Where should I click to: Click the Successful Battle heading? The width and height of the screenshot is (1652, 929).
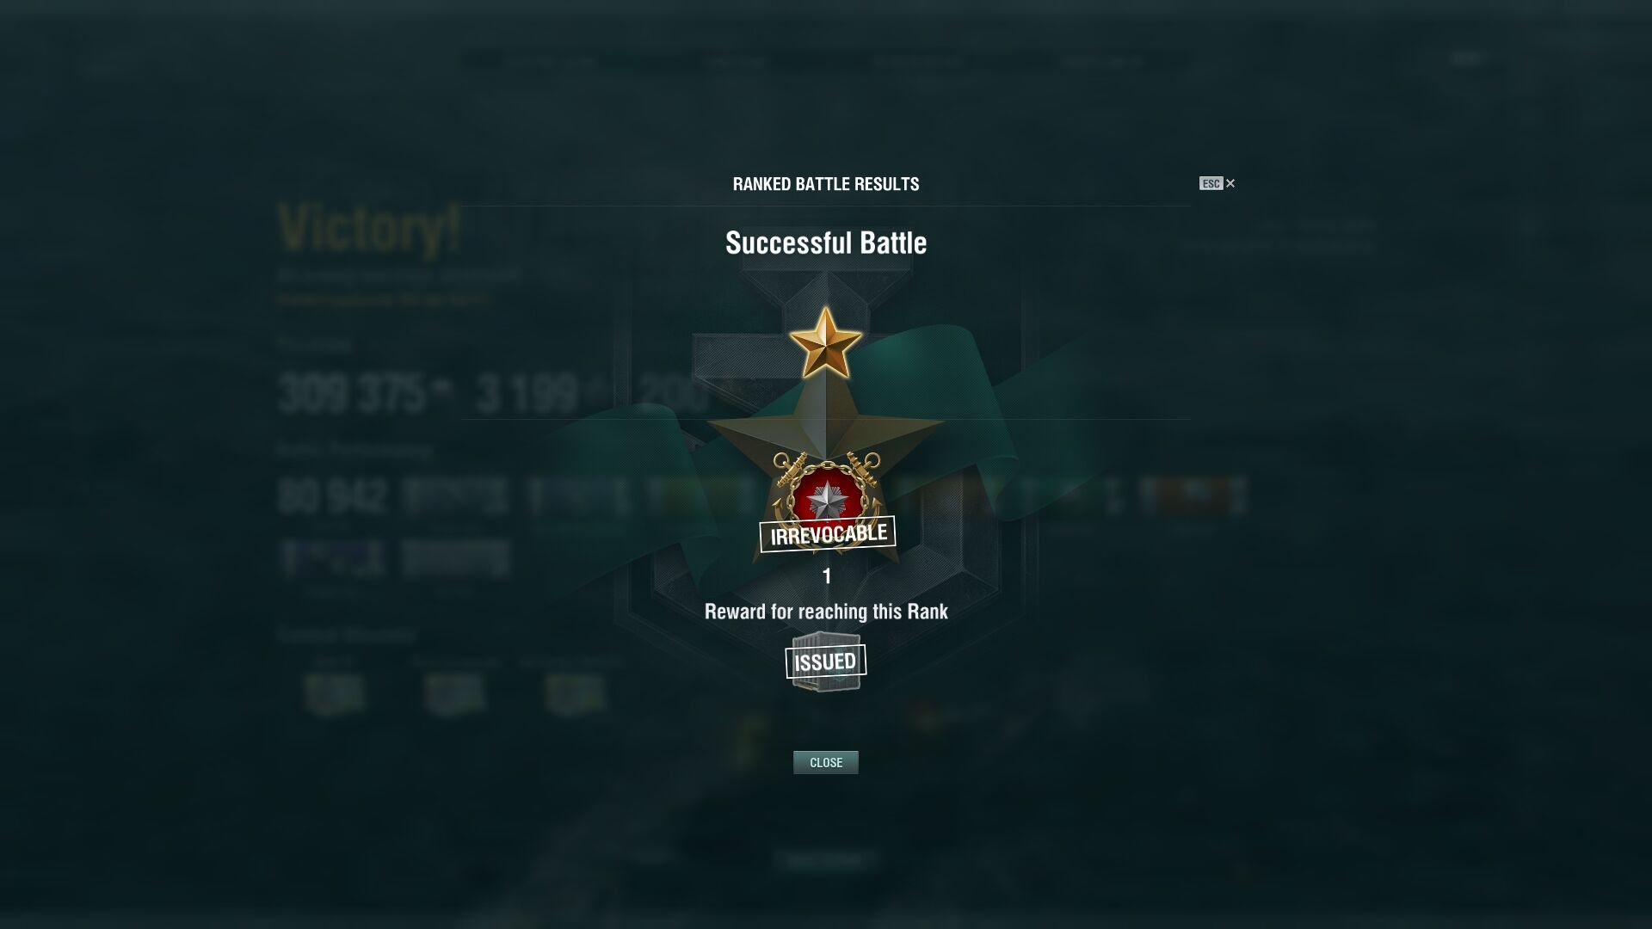[x=826, y=243]
